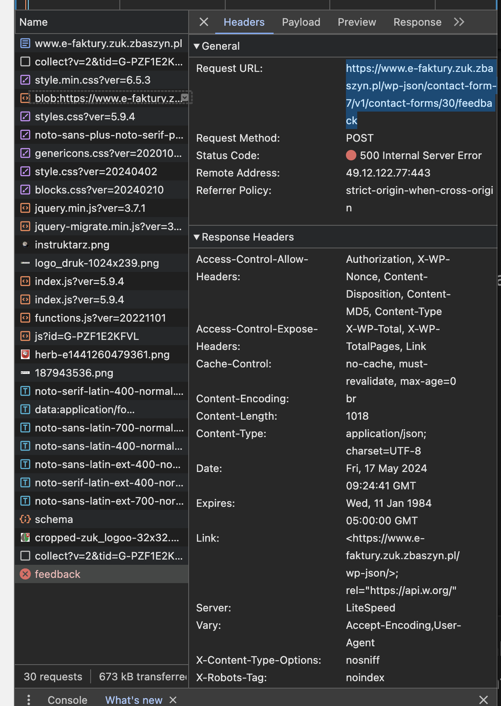Collapse the General section
This screenshot has height=706, width=501.
click(x=197, y=46)
